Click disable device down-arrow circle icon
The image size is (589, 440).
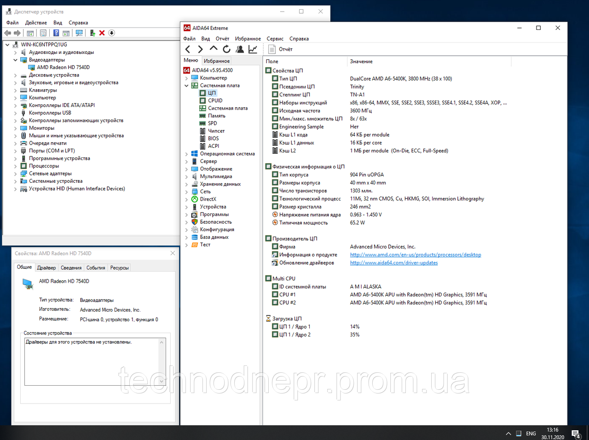[111, 33]
